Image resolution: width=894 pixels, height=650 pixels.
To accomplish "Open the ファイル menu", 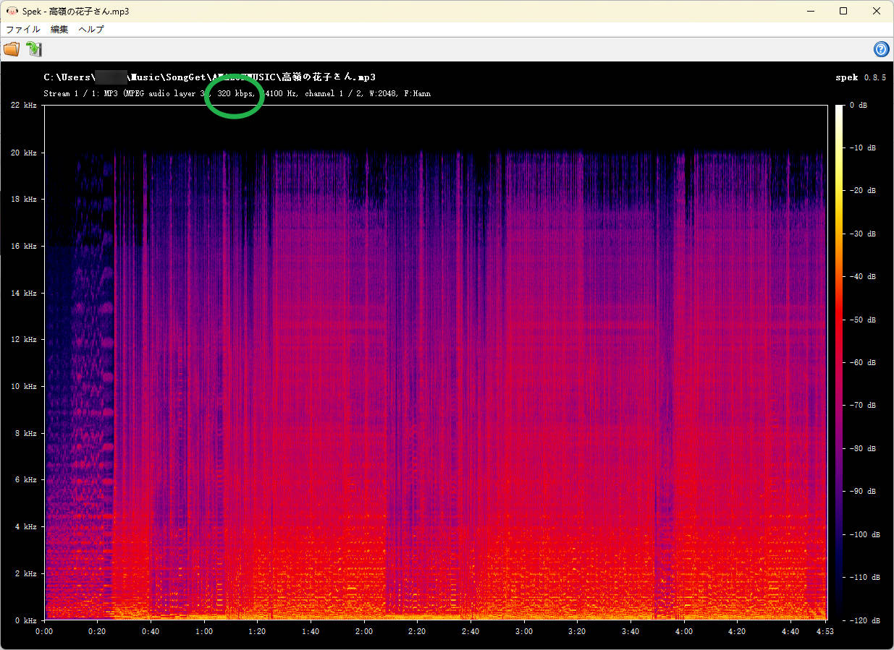I will [22, 29].
